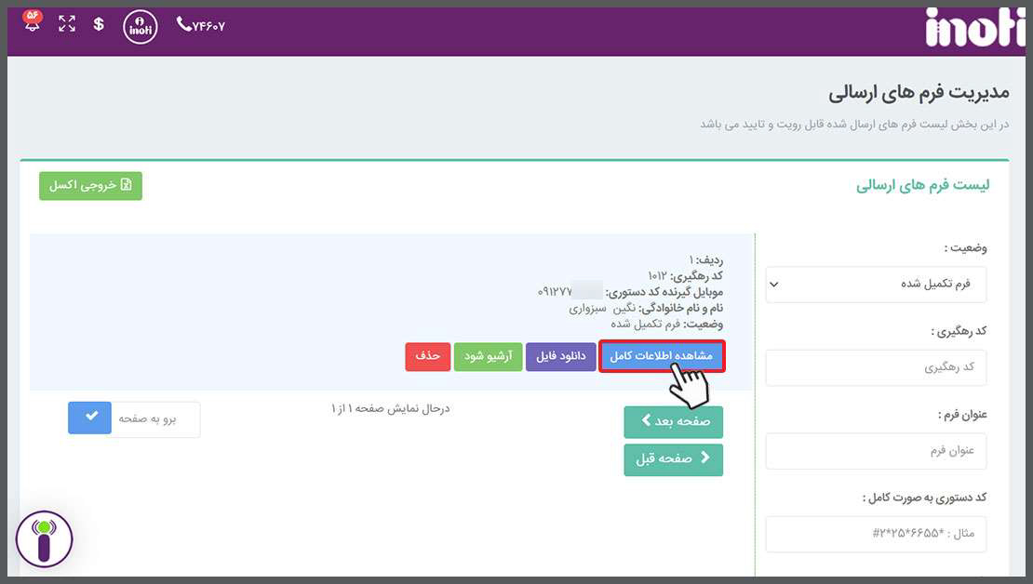This screenshot has height=584, width=1033.
Task: Click the عنوان فرم input field
Action: (x=876, y=451)
